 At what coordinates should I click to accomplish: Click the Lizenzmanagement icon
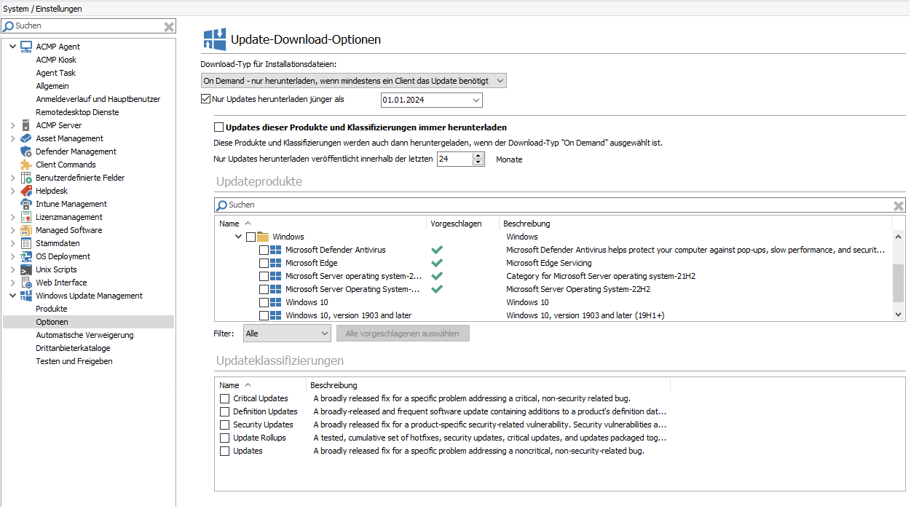click(x=26, y=217)
